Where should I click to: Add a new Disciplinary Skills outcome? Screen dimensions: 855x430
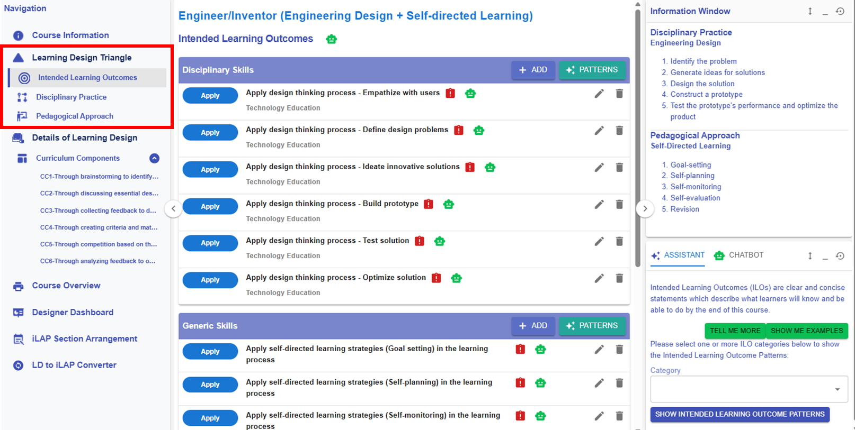[533, 70]
